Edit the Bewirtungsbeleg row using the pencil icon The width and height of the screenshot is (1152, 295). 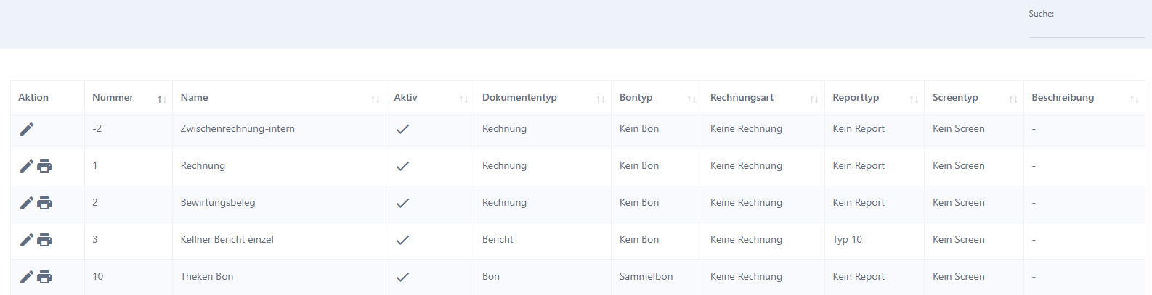coord(27,203)
